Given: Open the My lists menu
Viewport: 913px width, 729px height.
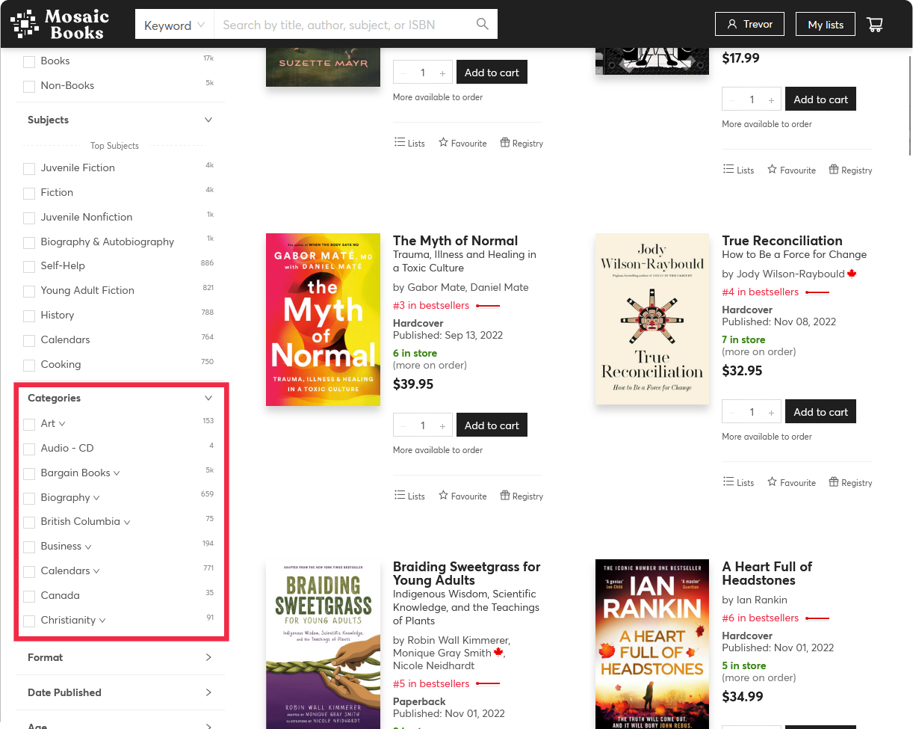Looking at the screenshot, I should tap(825, 25).
